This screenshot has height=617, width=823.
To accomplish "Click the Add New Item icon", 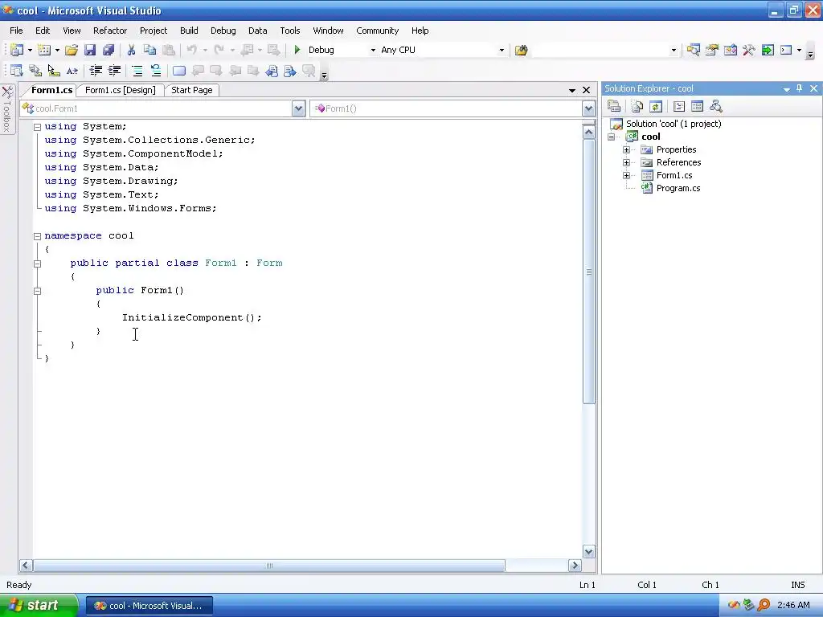I will (x=45, y=50).
